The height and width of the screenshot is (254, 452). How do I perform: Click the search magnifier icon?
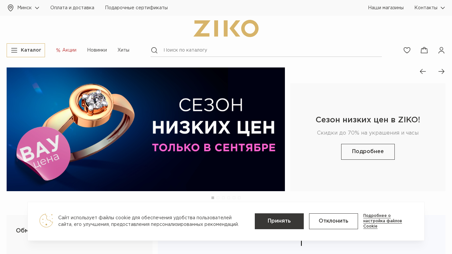(154, 50)
